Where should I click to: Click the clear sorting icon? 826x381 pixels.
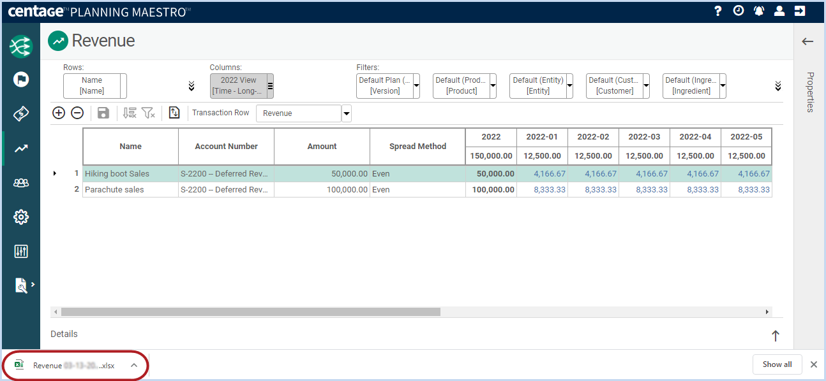click(130, 113)
